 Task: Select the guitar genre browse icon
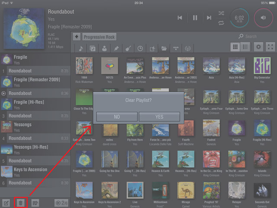(129, 49)
